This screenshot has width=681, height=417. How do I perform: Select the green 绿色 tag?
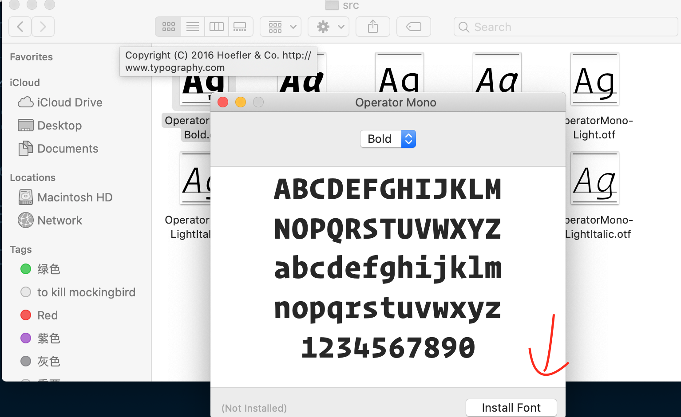pos(40,269)
